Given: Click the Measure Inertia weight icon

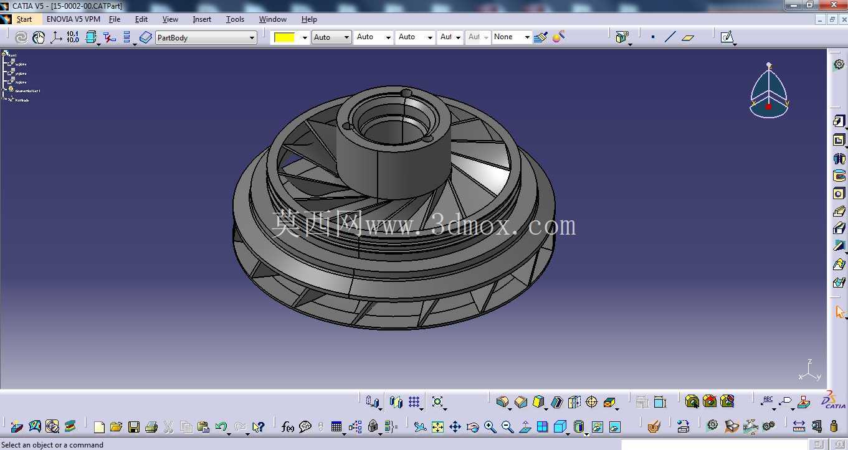Looking at the screenshot, I should [x=834, y=427].
